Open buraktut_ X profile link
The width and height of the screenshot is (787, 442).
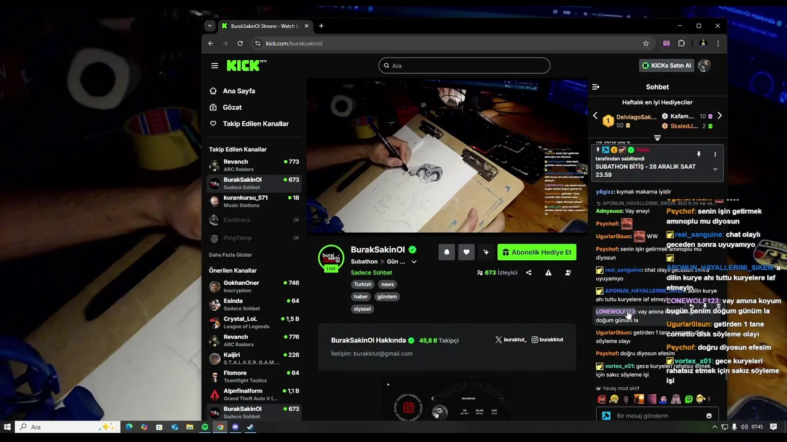tap(511, 339)
